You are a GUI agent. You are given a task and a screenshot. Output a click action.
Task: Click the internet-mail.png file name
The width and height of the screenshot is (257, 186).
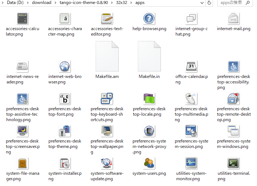tap(234, 29)
